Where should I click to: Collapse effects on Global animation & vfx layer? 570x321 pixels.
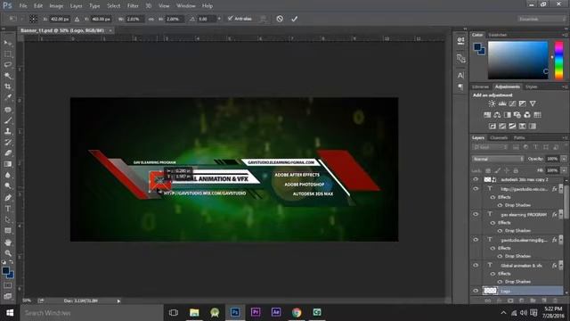pos(560,266)
